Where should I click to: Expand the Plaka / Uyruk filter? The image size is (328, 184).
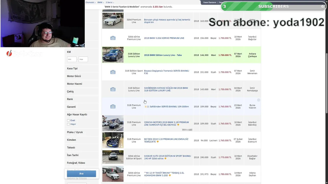click(81, 132)
